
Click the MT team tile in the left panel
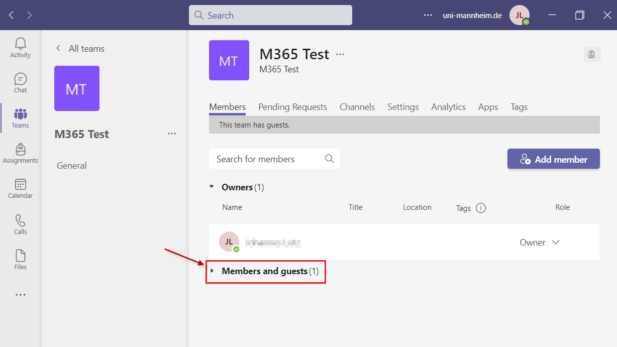tap(77, 88)
